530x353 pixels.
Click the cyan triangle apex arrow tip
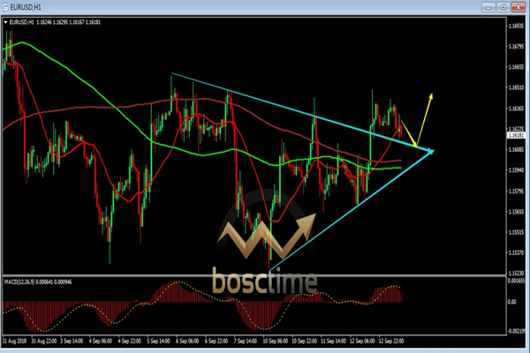point(431,151)
